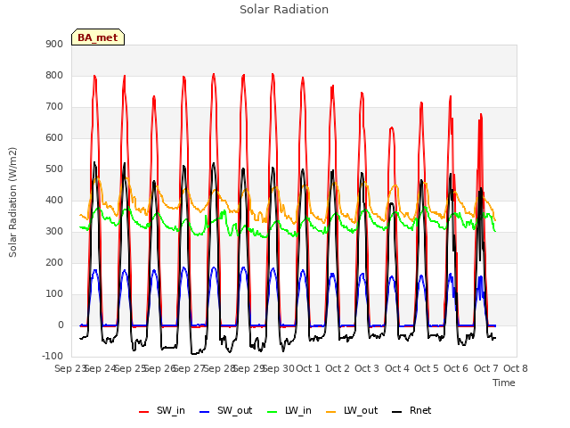Click the 500 y-axis tick label
Image resolution: width=570 pixels, height=428 pixels.
(54, 169)
